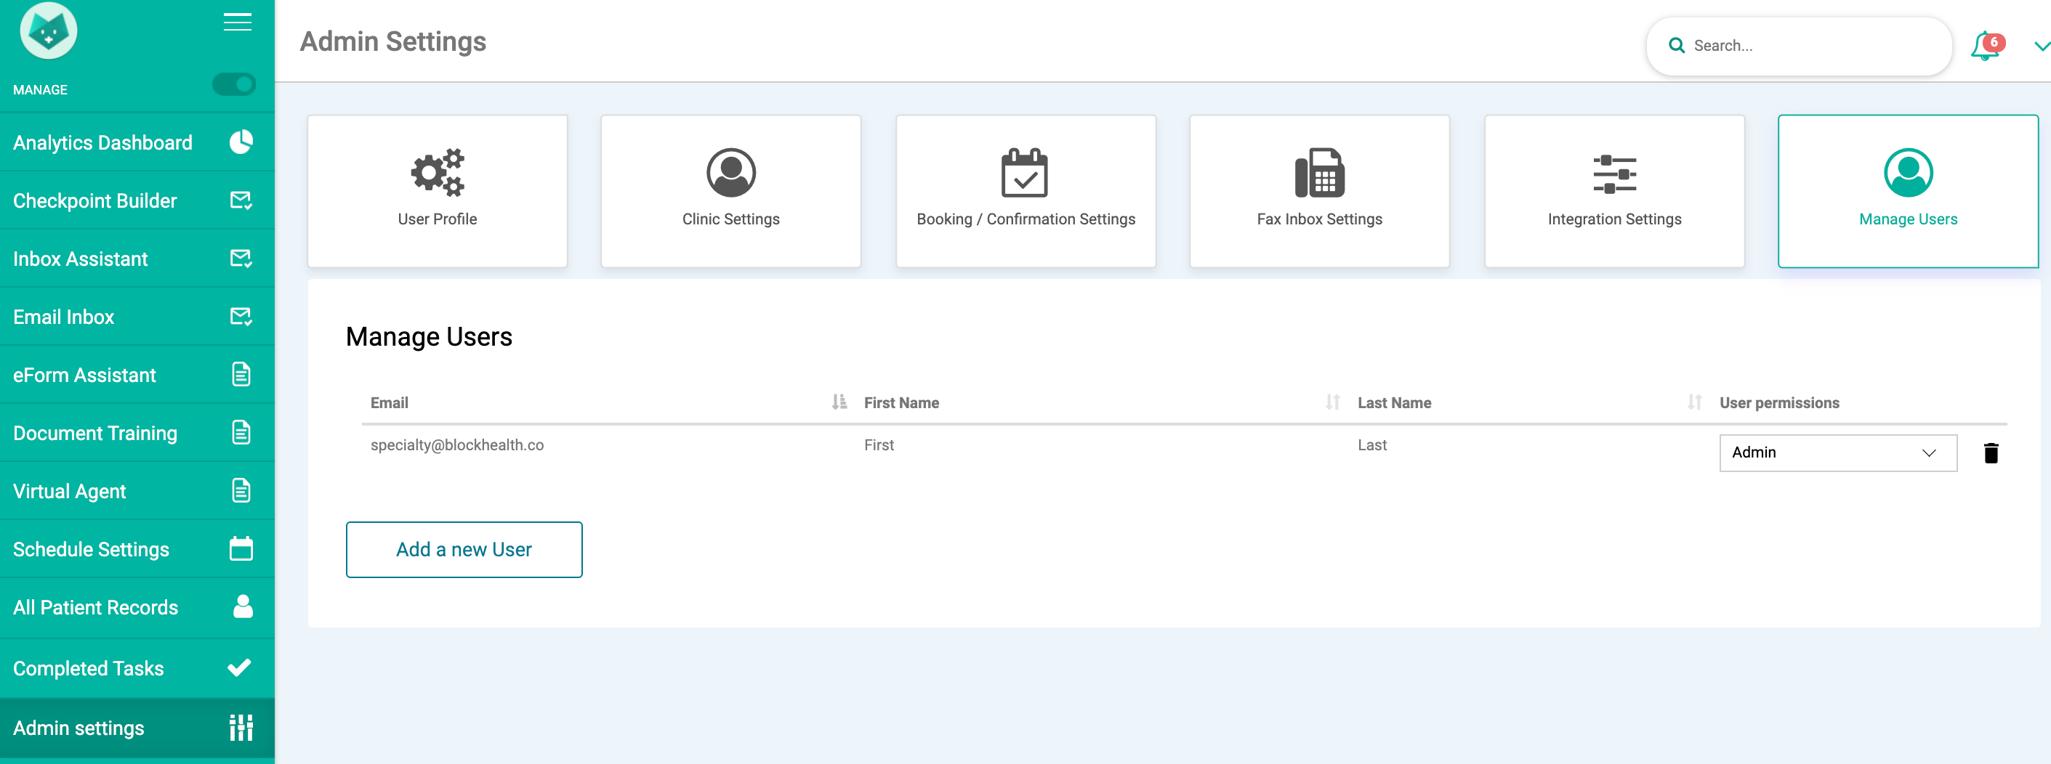
Task: Click the Inbox Assistant envelope icon
Action: (241, 258)
